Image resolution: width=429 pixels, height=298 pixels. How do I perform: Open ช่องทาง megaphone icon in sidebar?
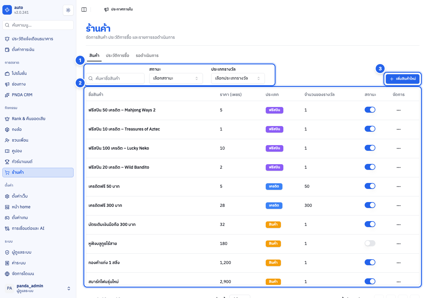pos(7,84)
